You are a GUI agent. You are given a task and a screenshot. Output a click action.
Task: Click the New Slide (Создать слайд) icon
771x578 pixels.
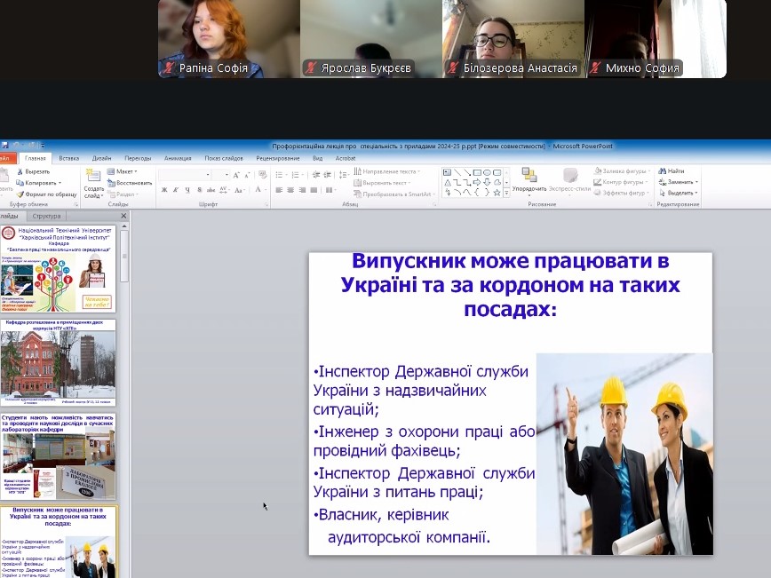93,177
